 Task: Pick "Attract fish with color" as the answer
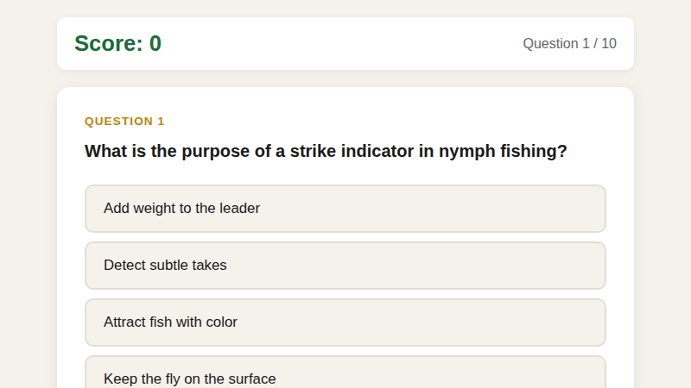[x=345, y=322]
